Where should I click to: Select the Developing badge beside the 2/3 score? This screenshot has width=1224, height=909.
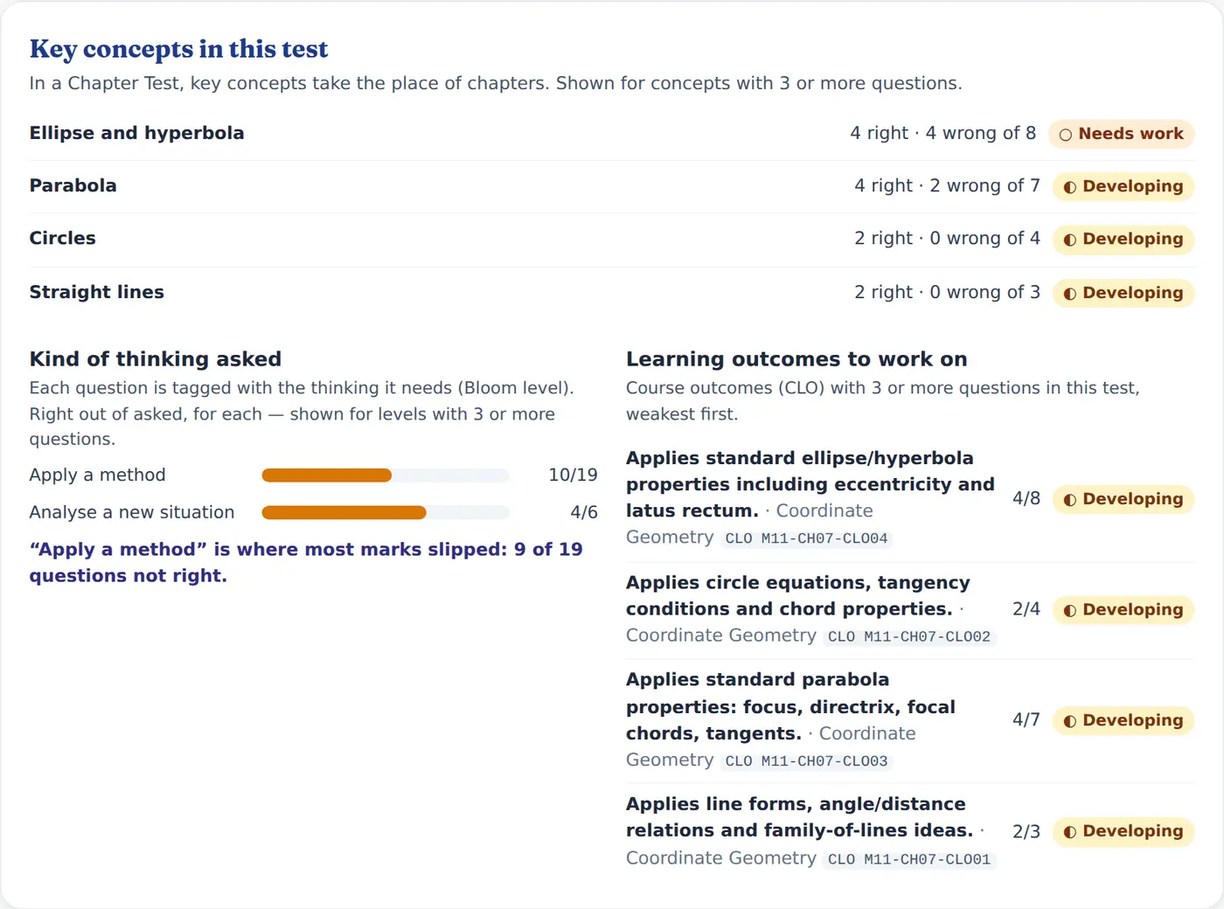click(x=1123, y=831)
